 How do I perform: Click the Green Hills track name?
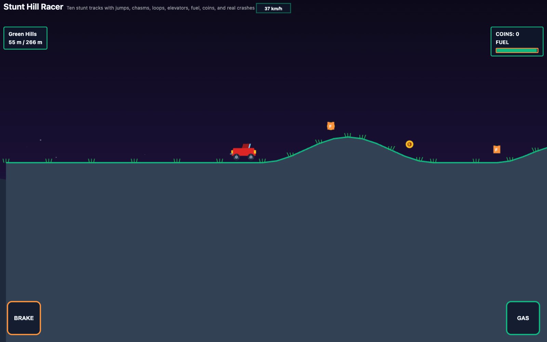click(x=23, y=34)
